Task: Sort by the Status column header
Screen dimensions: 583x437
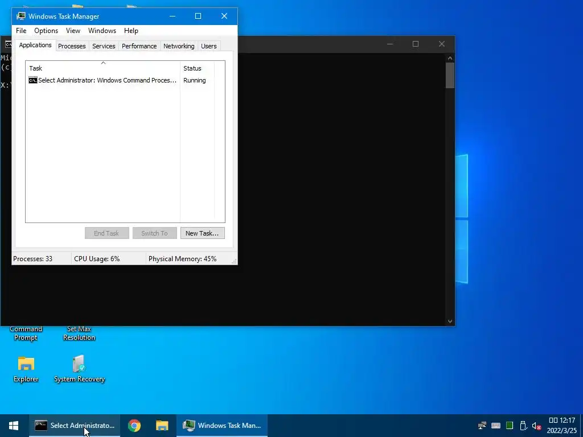Action: point(197,68)
